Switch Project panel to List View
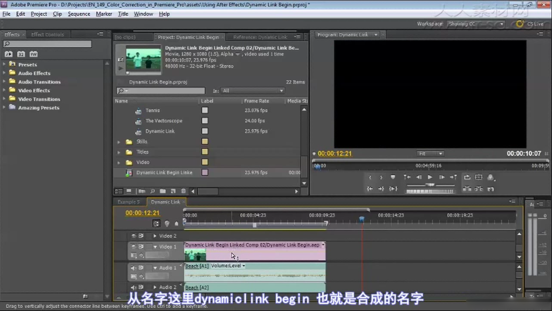This screenshot has height=311, width=552. (119, 191)
